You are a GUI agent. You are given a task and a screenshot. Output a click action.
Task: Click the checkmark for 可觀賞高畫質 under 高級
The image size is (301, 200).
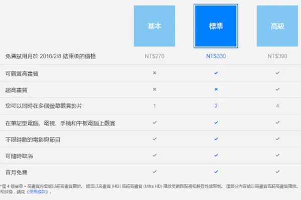pyautogui.click(x=277, y=73)
